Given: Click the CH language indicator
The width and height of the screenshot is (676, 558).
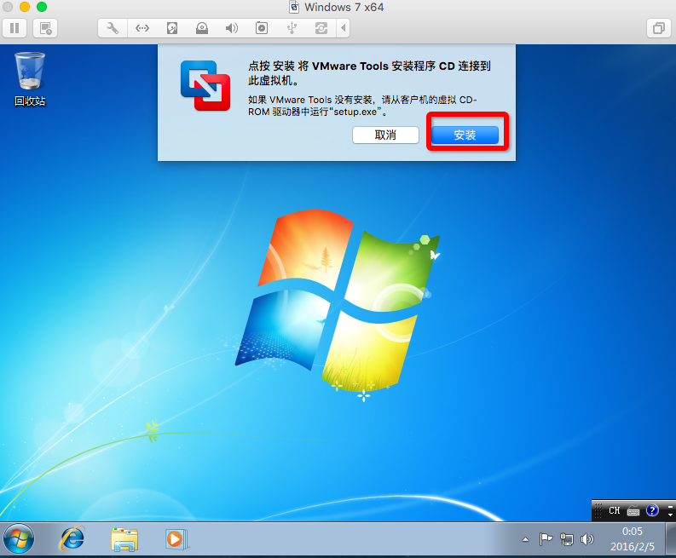Looking at the screenshot, I should 614,510.
